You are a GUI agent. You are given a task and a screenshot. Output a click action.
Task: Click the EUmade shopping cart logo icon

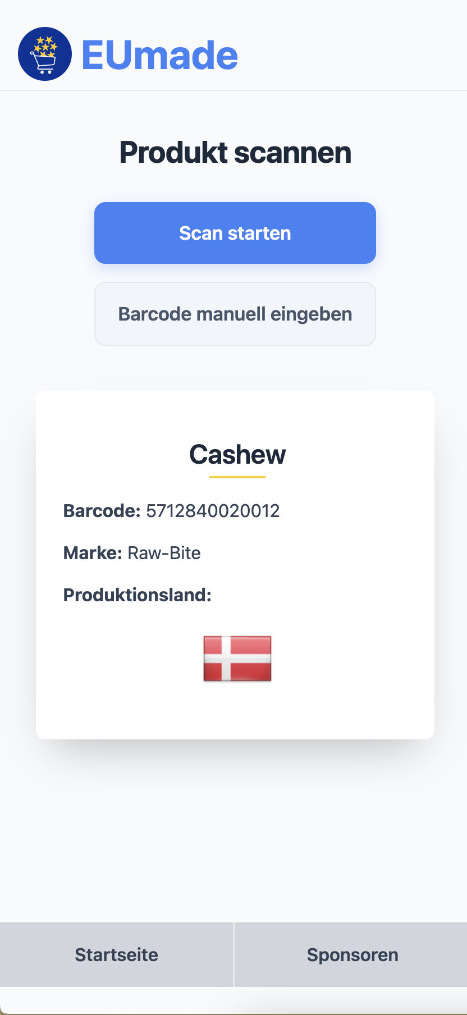[45, 54]
